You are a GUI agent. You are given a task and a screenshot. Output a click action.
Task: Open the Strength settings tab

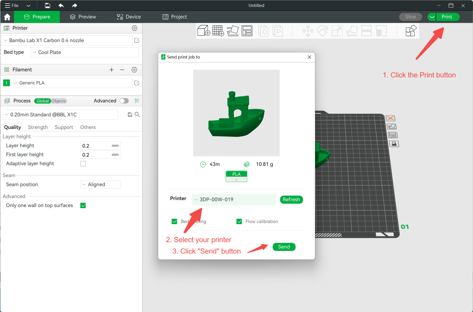(x=38, y=127)
